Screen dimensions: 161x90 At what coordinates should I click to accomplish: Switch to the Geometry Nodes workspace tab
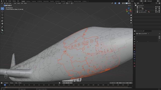pos(77,1)
